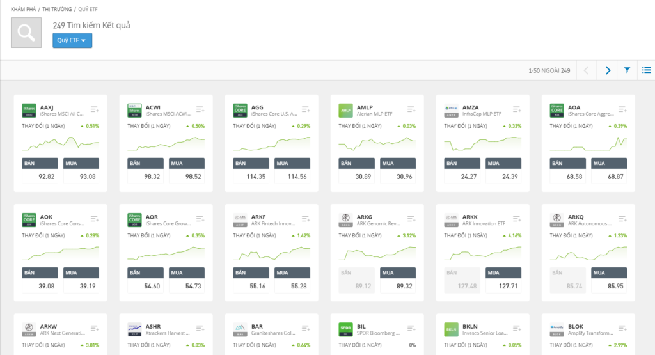Add AOR to watchlist

tap(200, 219)
